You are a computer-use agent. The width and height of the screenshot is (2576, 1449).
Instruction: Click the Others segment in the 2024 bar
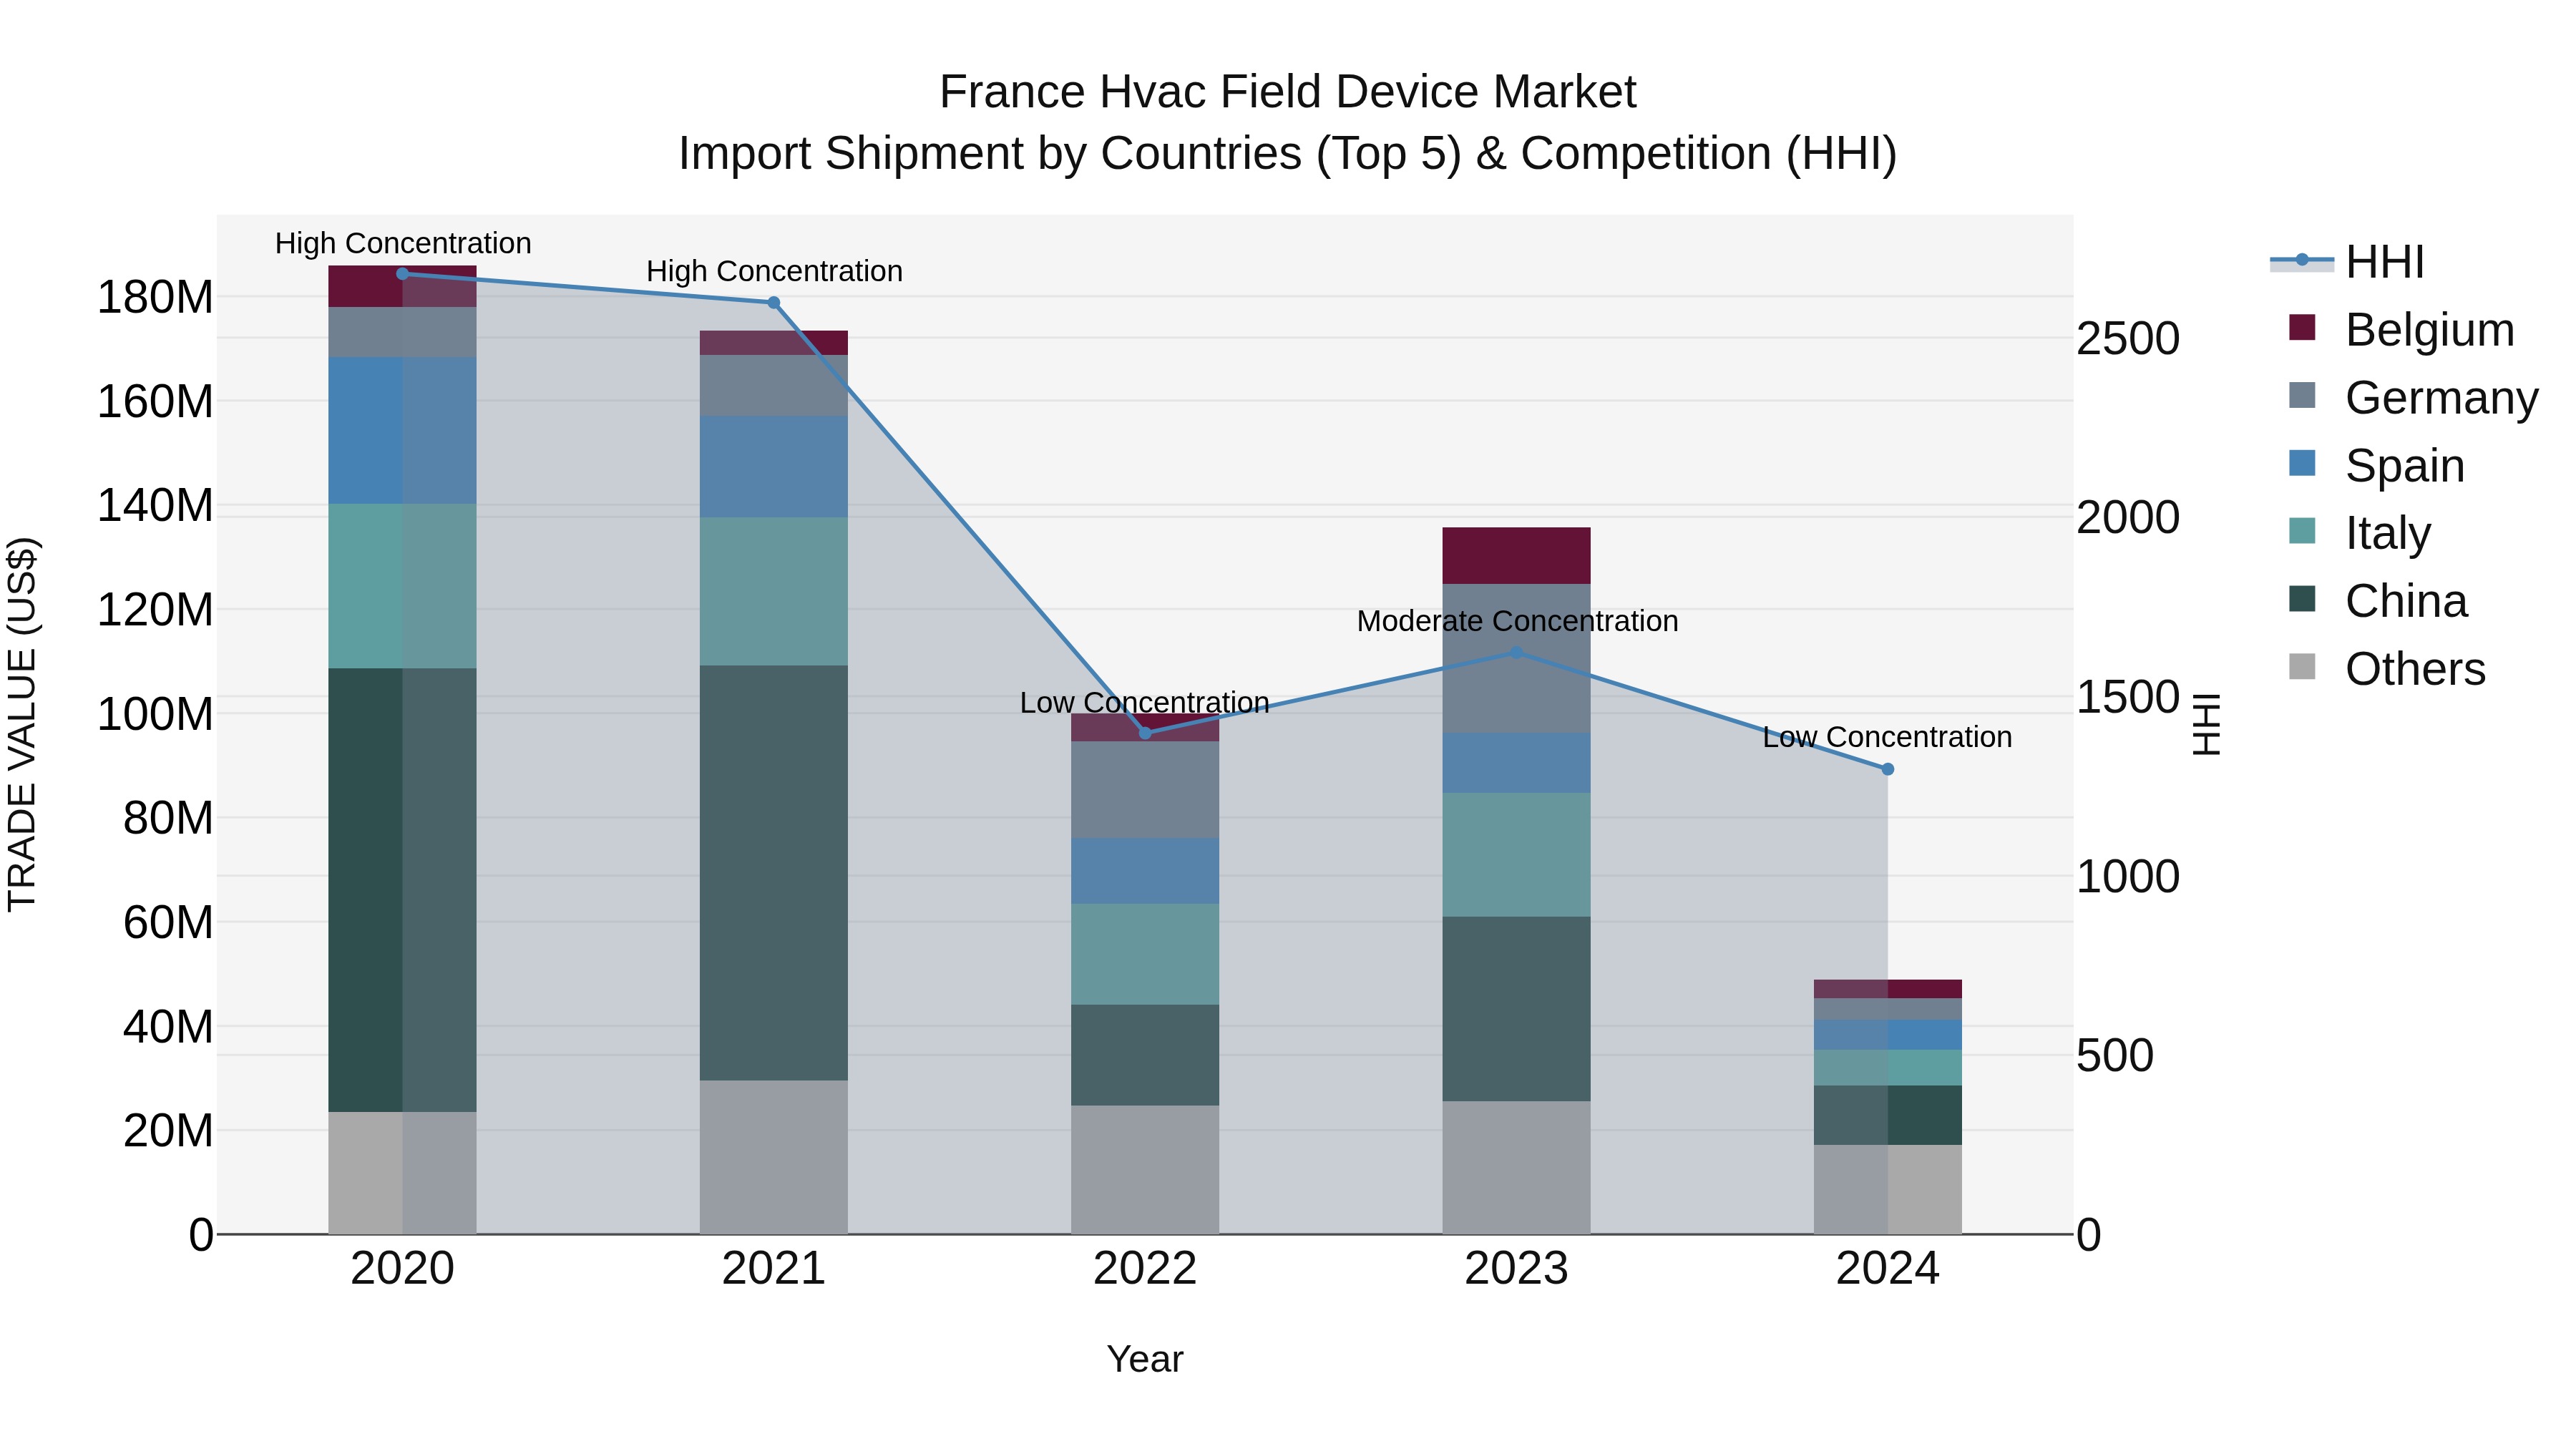pyautogui.click(x=1888, y=1190)
